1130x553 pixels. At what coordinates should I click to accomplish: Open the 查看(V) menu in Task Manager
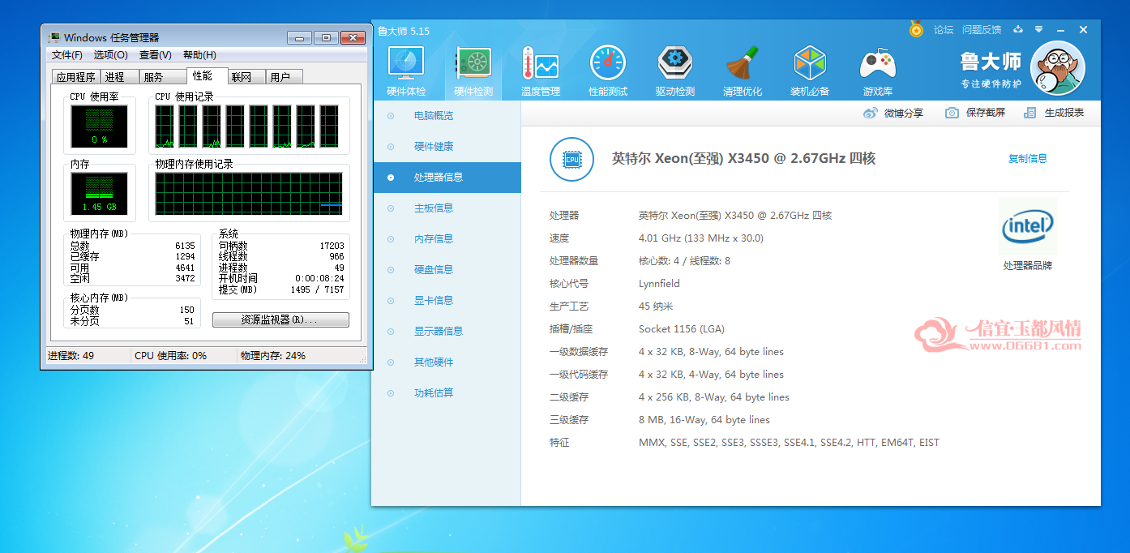point(156,55)
